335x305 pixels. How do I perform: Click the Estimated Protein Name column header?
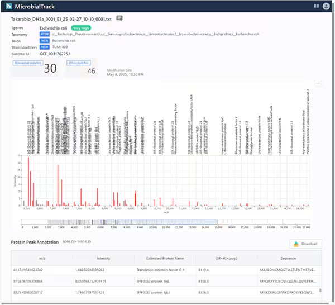pyautogui.click(x=165, y=259)
